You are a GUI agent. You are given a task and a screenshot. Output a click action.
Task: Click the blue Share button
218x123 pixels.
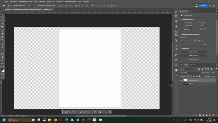[x=203, y=6]
